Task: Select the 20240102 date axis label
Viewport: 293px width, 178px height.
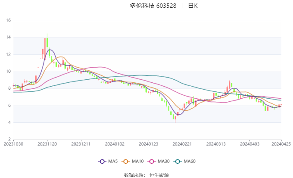Action: pyautogui.click(x=115, y=144)
